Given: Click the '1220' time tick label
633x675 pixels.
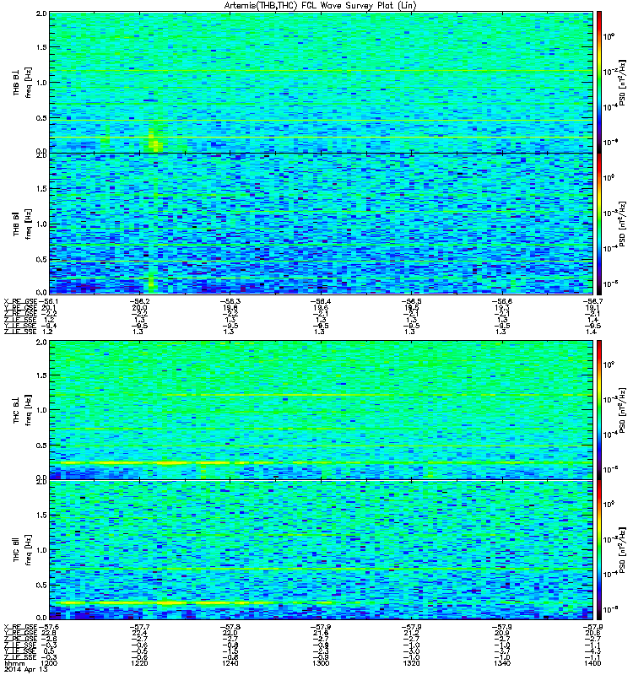Looking at the screenshot, I should click(139, 663).
